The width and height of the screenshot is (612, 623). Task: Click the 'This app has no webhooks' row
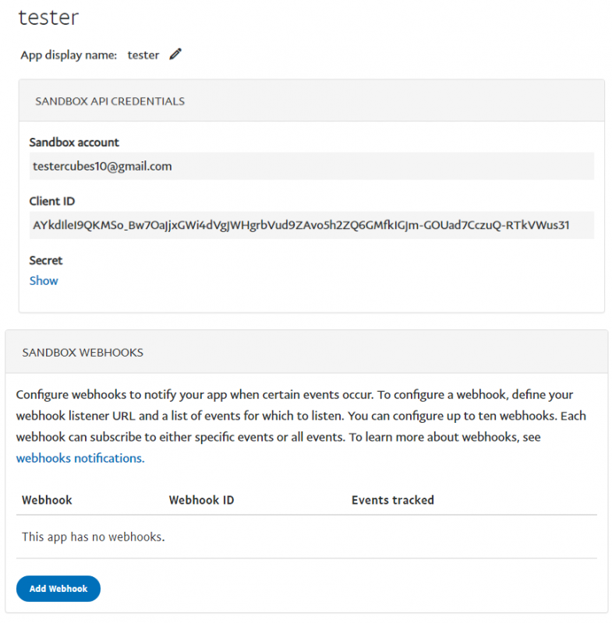click(94, 537)
